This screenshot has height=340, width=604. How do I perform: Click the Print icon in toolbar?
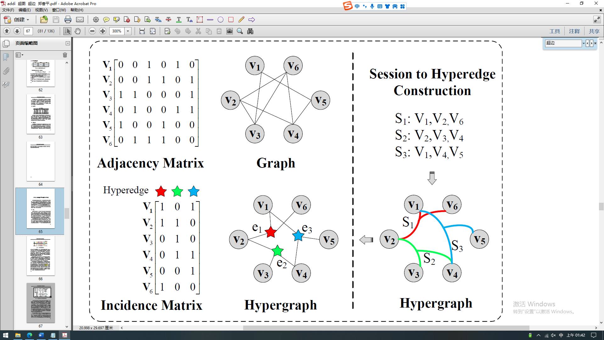point(68,20)
